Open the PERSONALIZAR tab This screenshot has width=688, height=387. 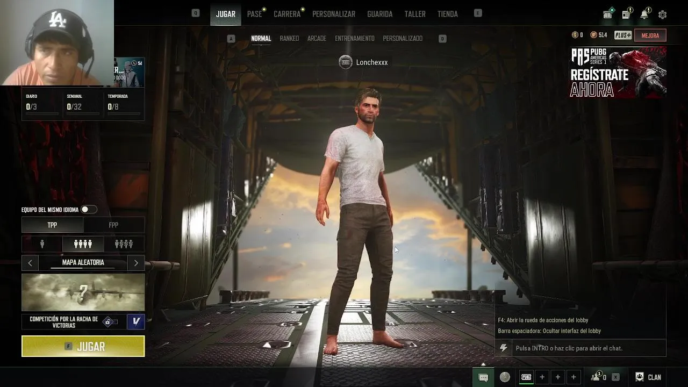pos(334,14)
